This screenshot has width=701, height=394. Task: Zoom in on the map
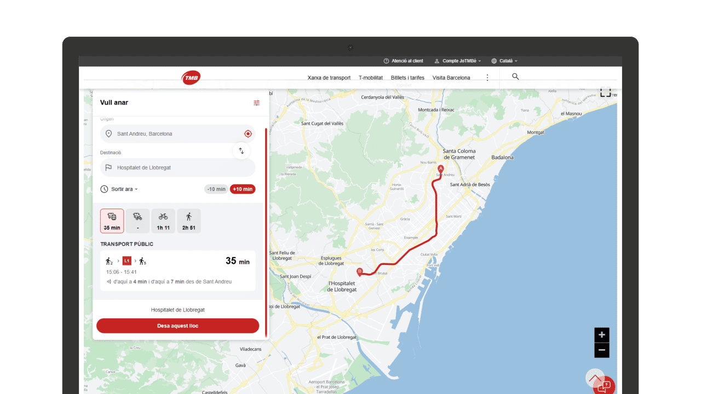click(x=602, y=335)
